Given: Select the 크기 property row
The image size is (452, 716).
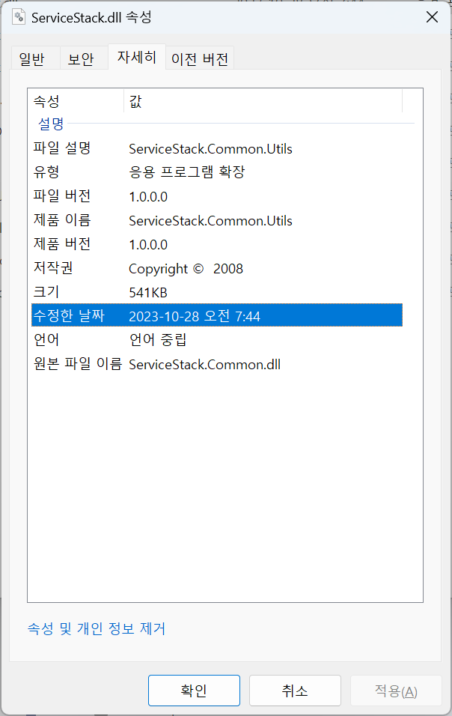Looking at the screenshot, I should coord(217,292).
